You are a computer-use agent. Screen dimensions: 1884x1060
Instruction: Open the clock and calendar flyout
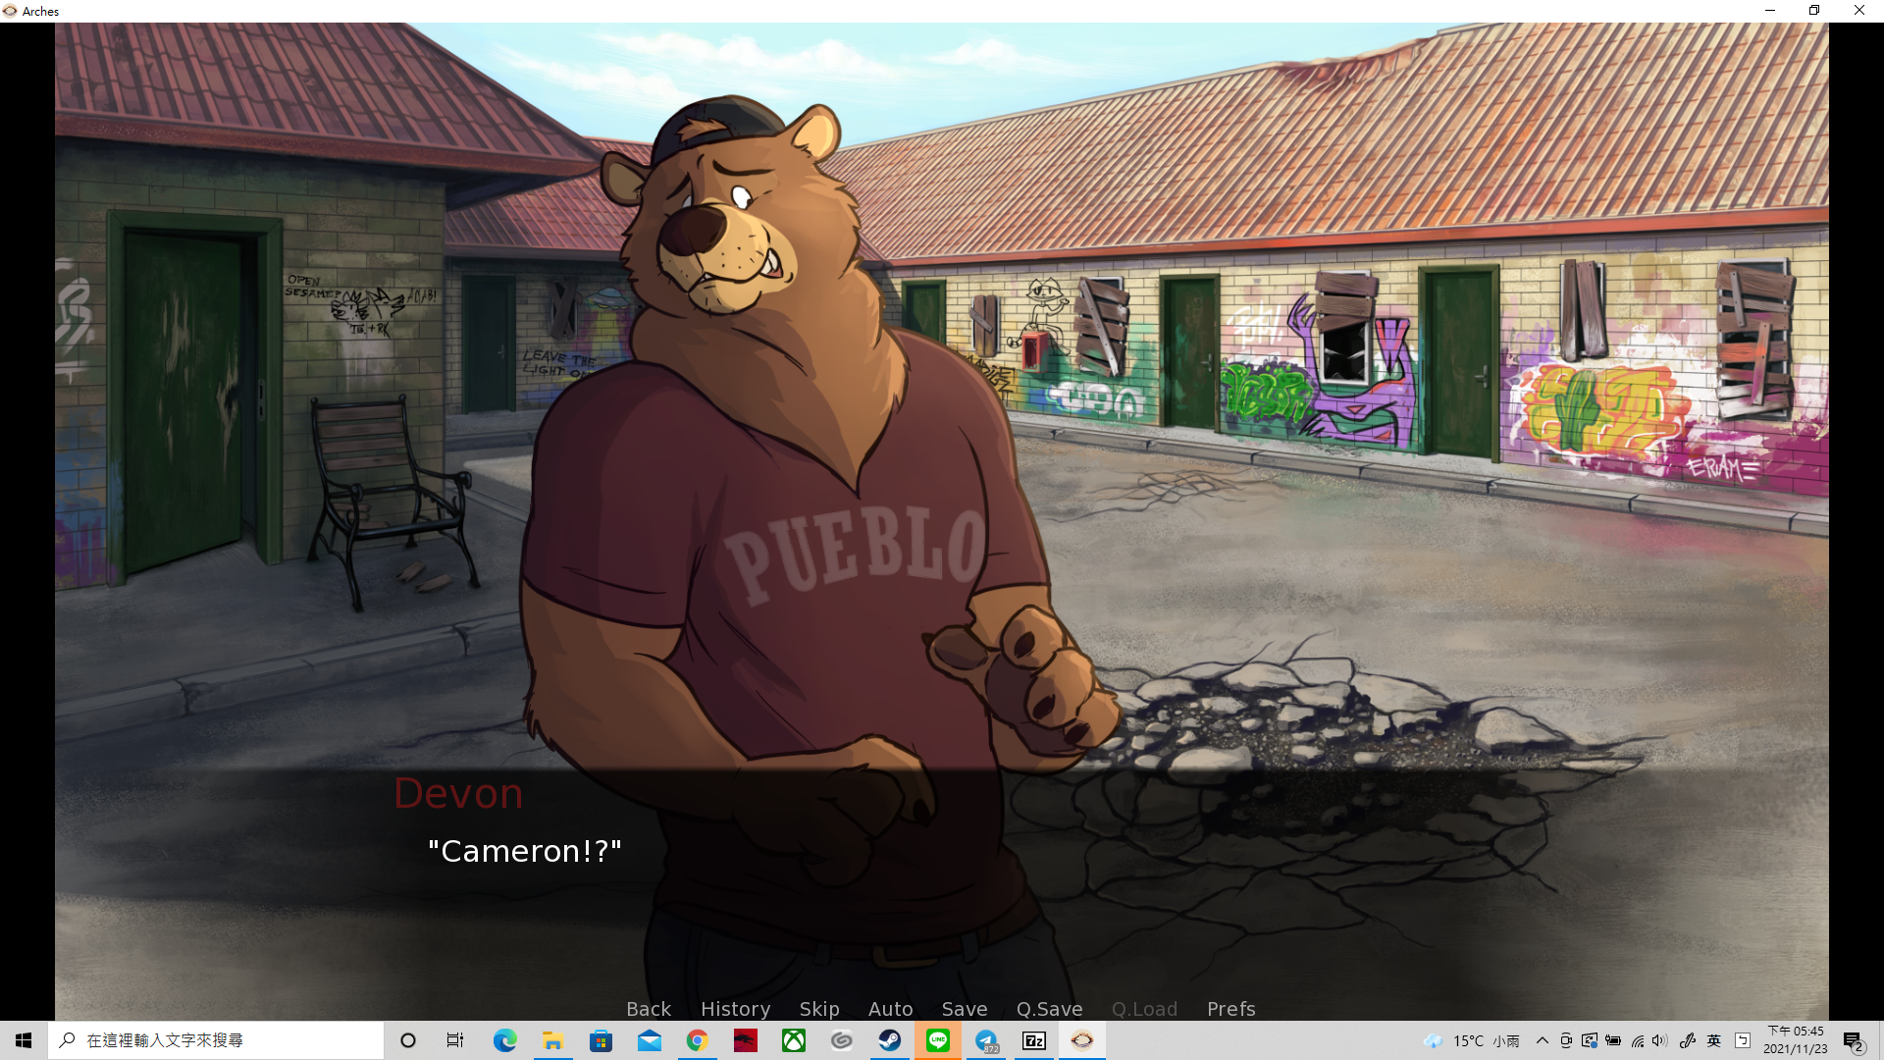1796,1040
